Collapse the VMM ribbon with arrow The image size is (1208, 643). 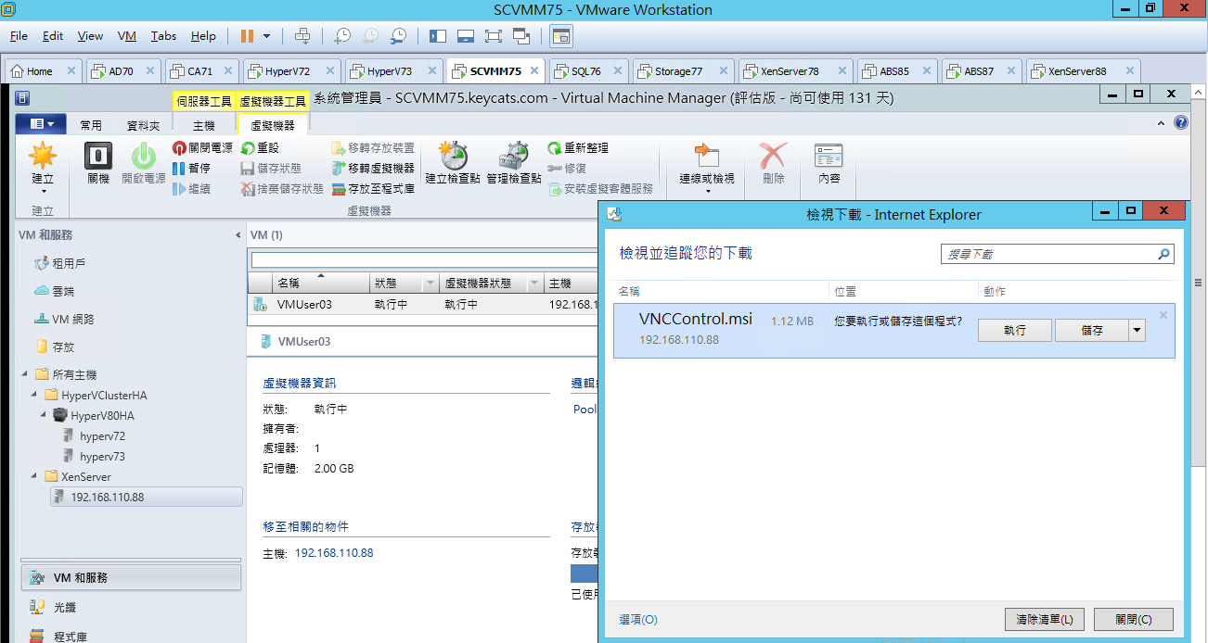tap(1163, 123)
